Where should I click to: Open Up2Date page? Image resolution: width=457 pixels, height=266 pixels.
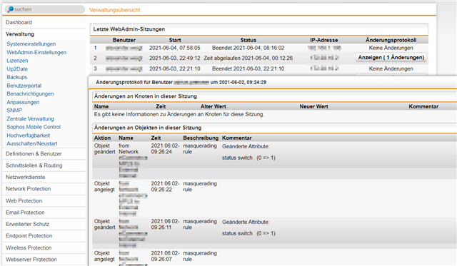[x=17, y=69]
